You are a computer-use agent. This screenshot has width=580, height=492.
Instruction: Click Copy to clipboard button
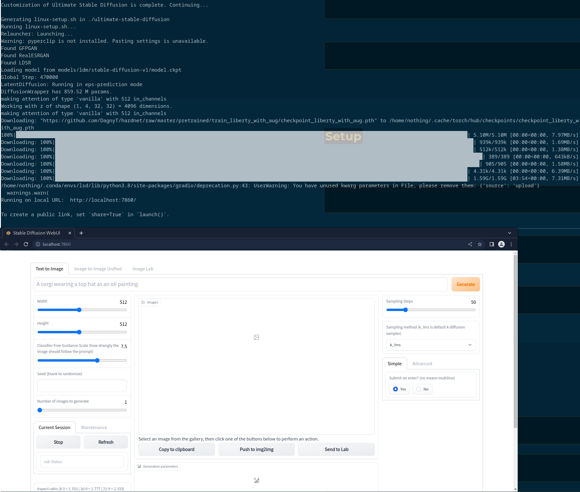pos(177,450)
